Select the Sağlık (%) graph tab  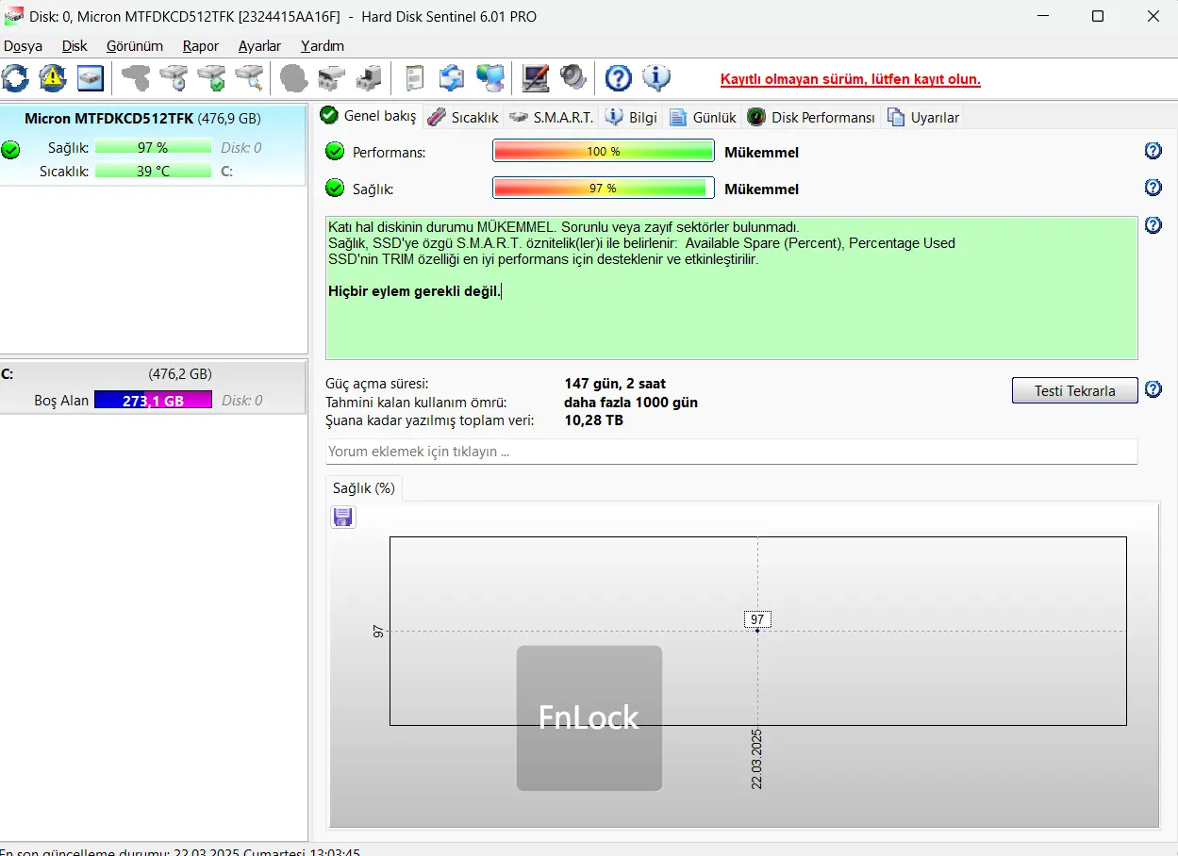coord(364,488)
